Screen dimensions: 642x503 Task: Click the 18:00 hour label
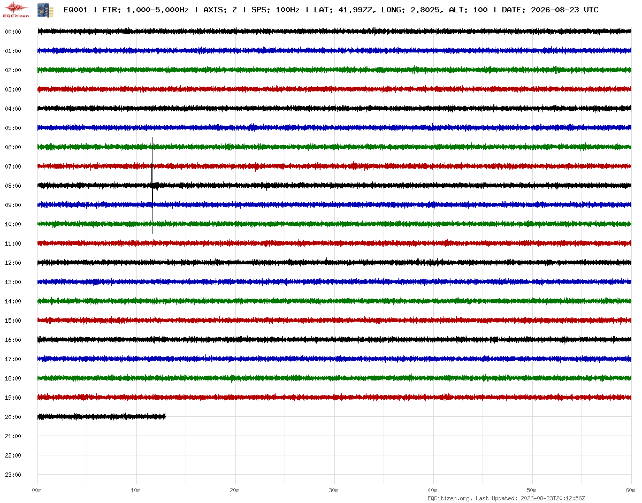pos(13,378)
